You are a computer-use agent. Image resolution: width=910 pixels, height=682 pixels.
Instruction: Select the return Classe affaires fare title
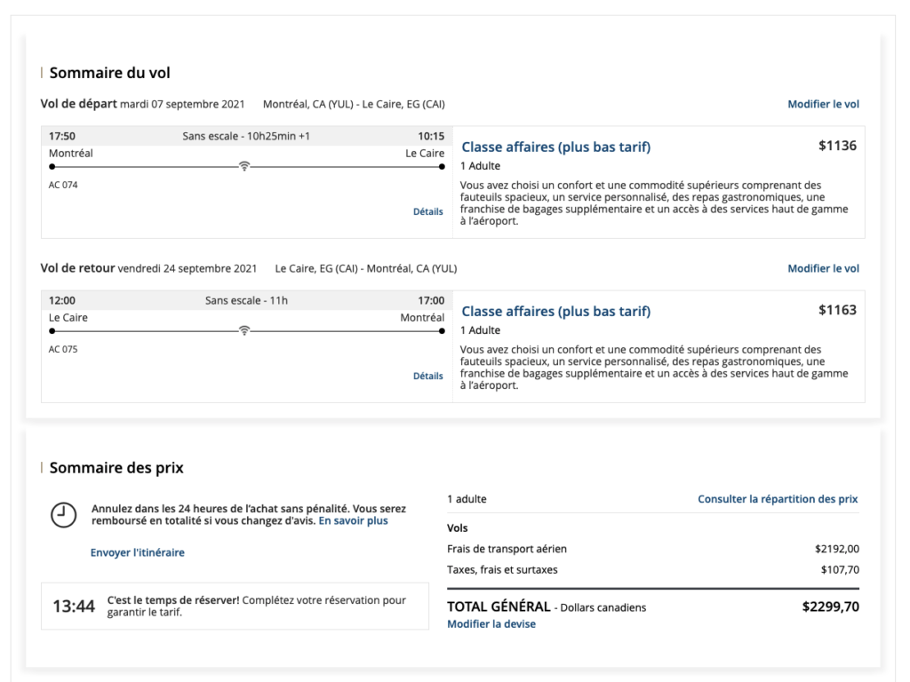click(x=555, y=312)
